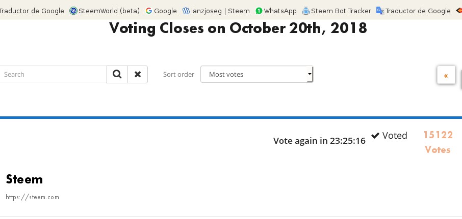Click the orange icon bookmark at far right
462x219 pixels.
(x=459, y=11)
